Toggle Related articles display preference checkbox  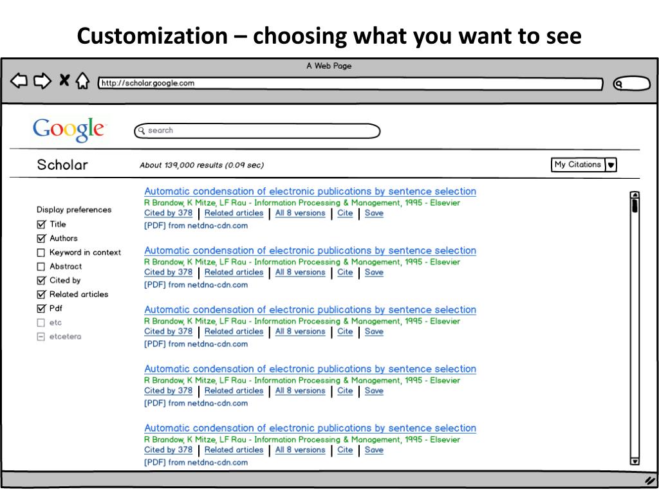tap(41, 295)
